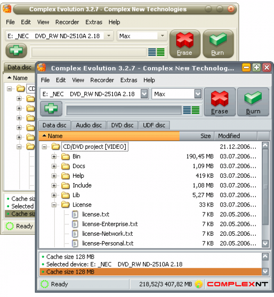Click the disc icon in the status bar
Screen dimensions: 274x297
pyautogui.click(x=199, y=284)
